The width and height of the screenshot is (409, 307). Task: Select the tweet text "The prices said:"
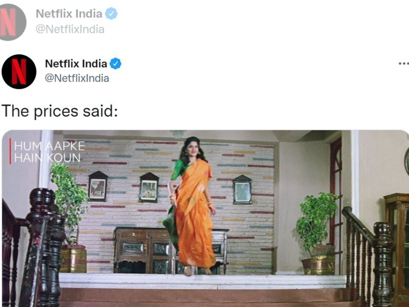click(x=60, y=111)
